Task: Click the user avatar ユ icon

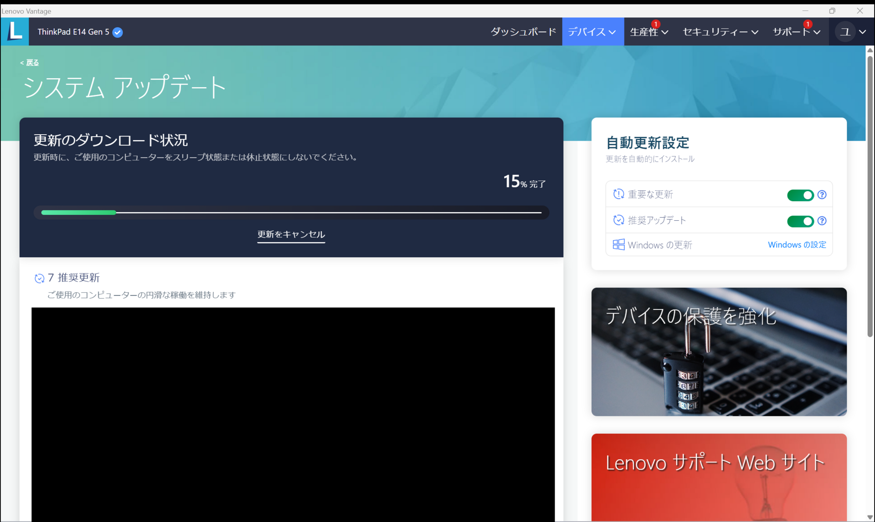Action: pos(845,32)
